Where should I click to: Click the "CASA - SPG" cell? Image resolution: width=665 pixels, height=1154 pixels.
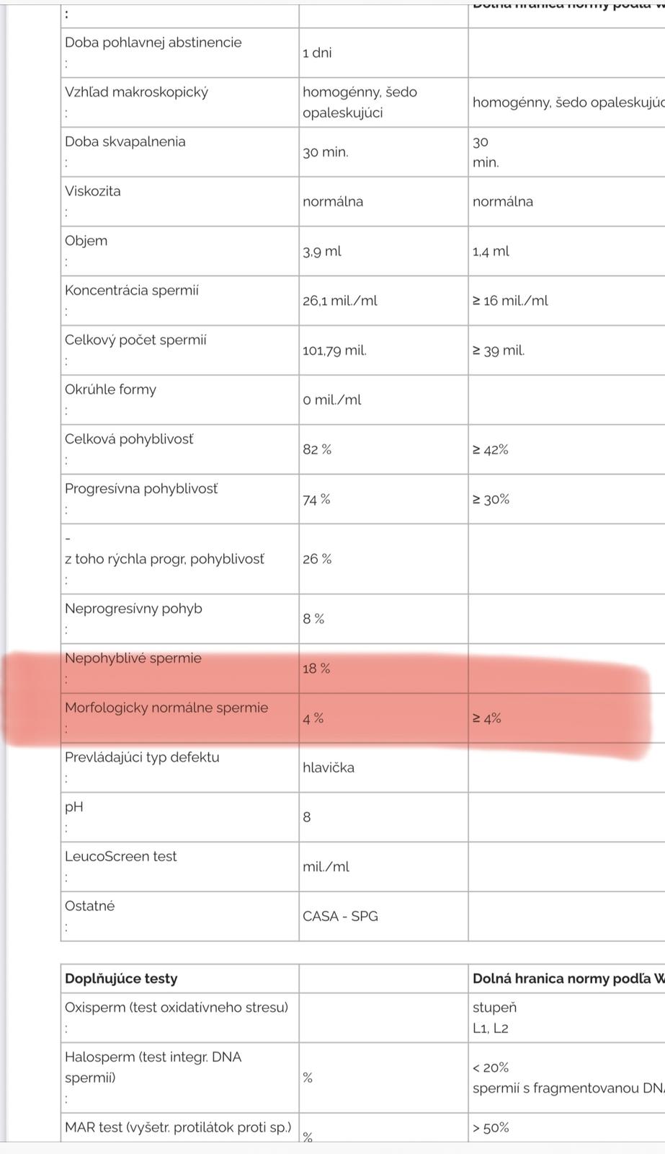pos(340,916)
